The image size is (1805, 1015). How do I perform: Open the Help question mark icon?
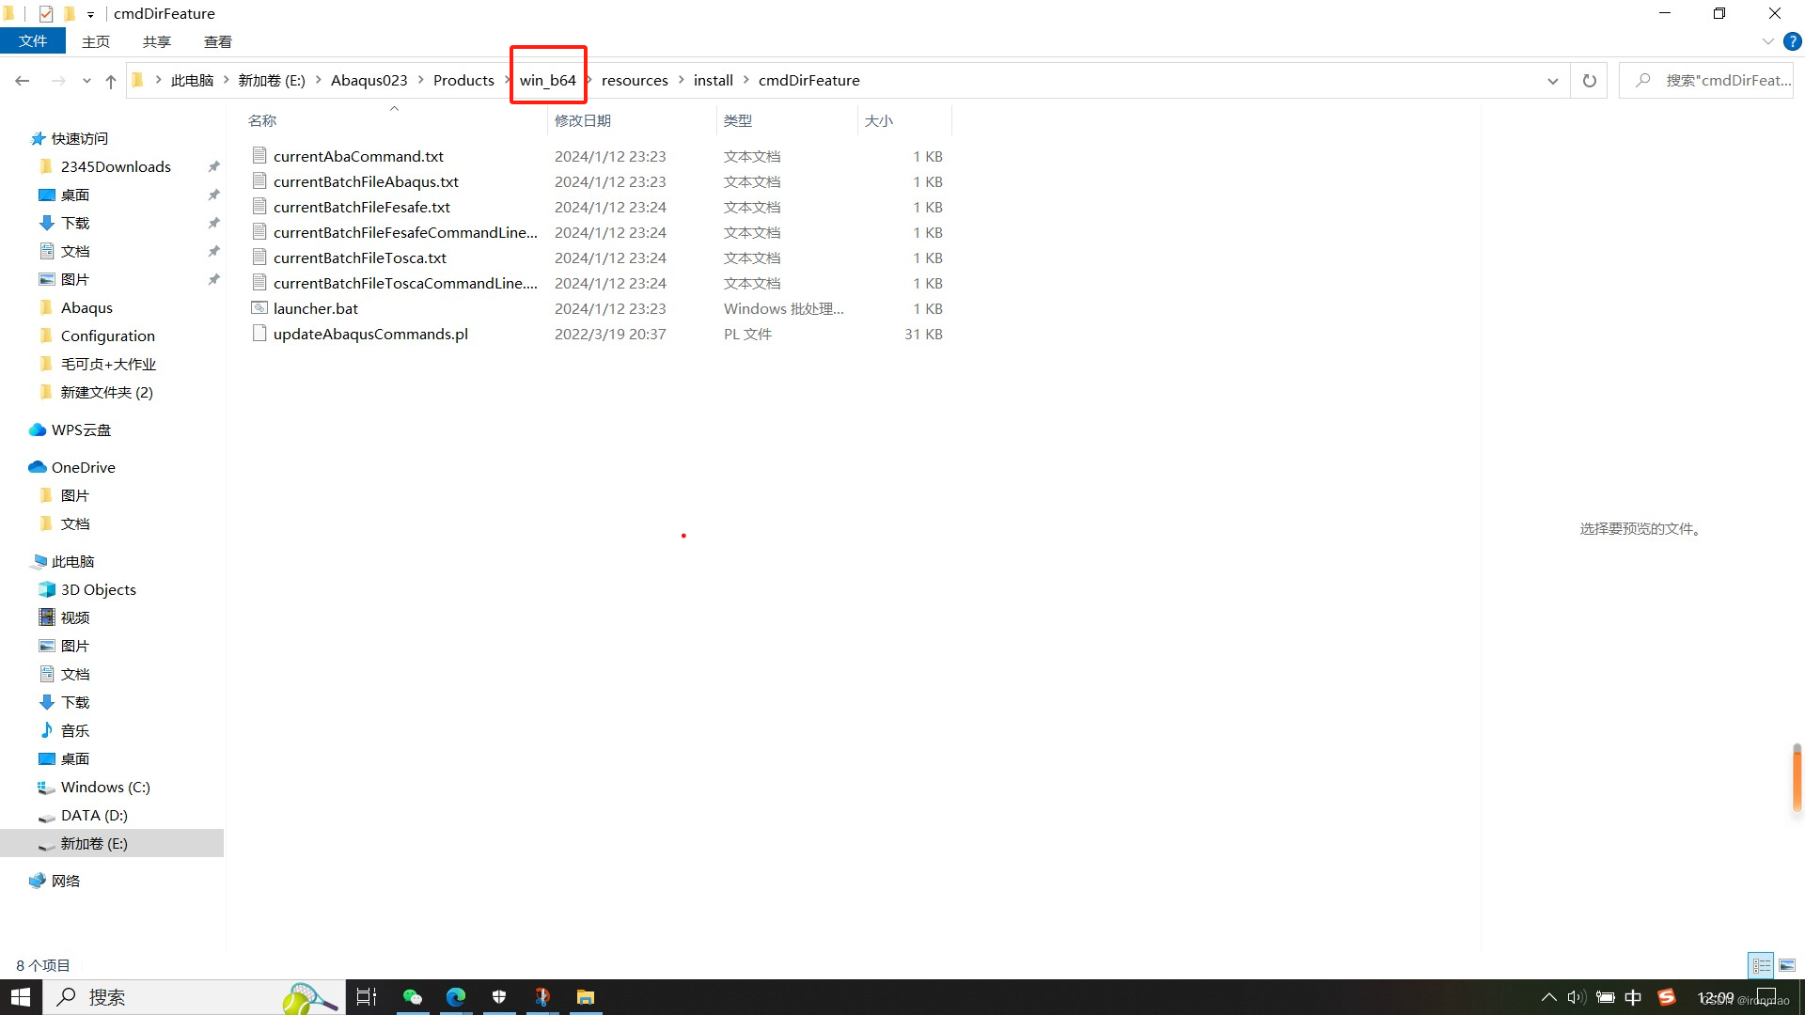click(x=1793, y=41)
